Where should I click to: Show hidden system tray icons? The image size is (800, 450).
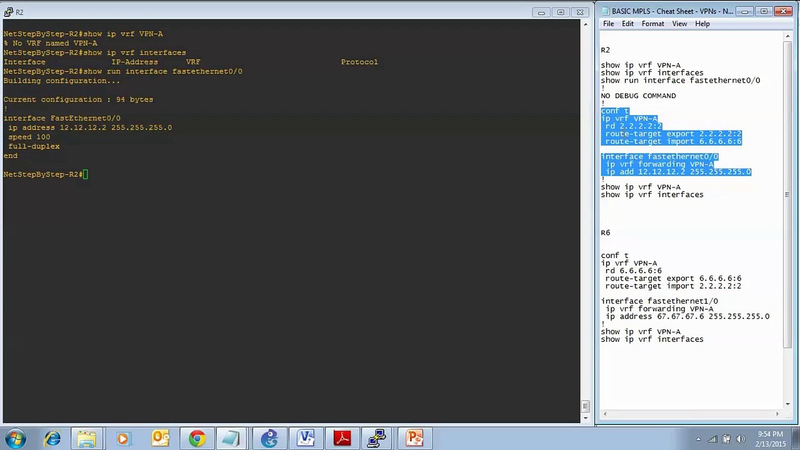[698, 439]
